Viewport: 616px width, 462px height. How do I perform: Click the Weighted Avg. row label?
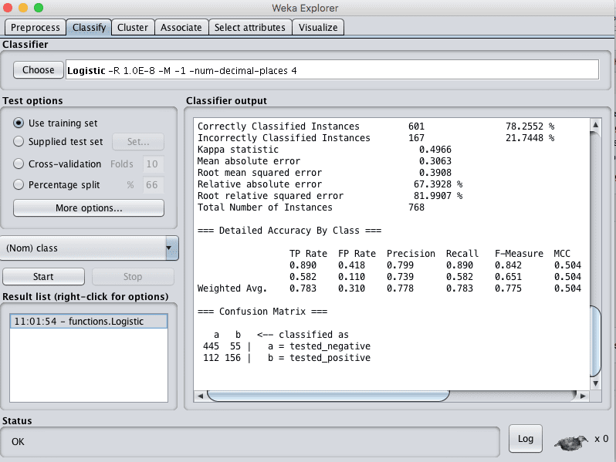coord(232,288)
